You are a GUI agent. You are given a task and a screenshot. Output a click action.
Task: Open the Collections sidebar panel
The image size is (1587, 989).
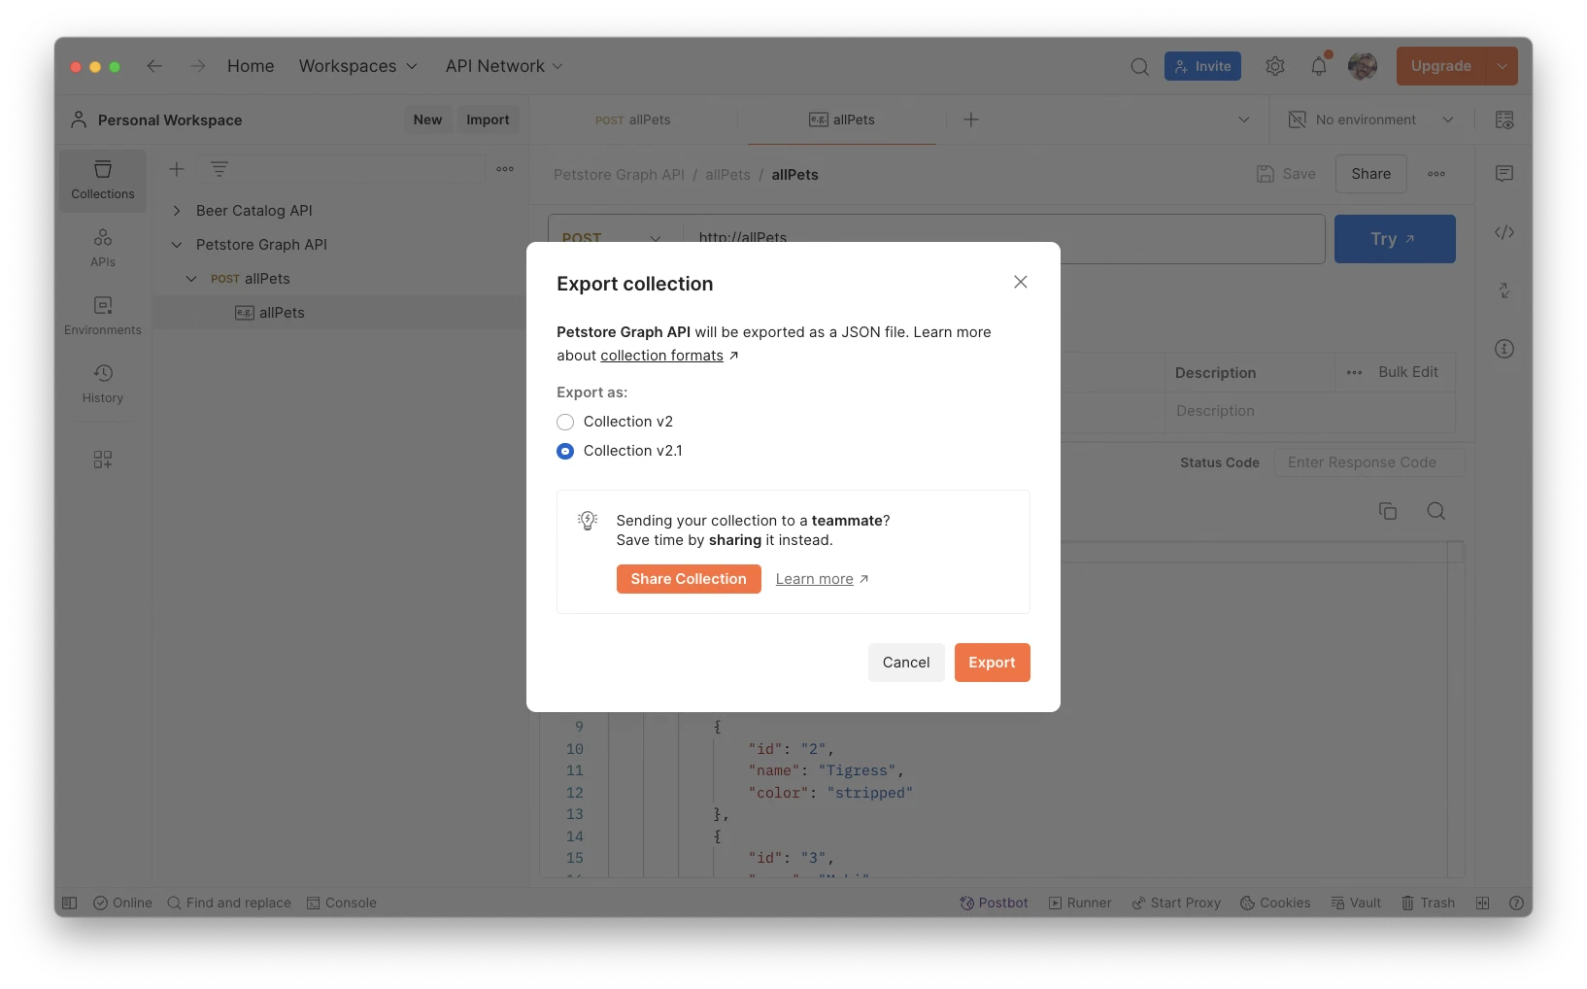click(x=103, y=180)
